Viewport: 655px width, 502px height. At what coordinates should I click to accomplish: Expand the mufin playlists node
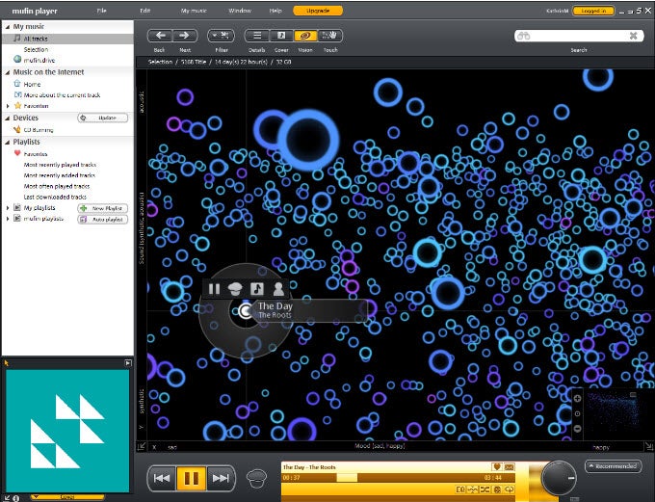coord(8,219)
